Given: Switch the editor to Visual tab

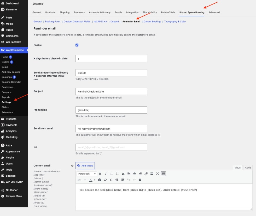Looking at the screenshot, I should click(238, 168).
